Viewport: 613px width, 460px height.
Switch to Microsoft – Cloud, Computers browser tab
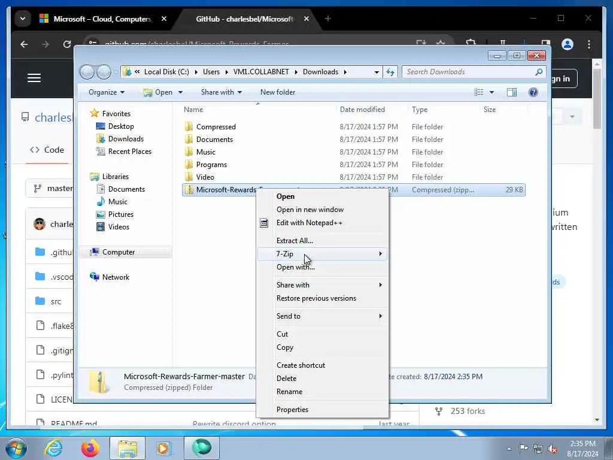coord(102,19)
